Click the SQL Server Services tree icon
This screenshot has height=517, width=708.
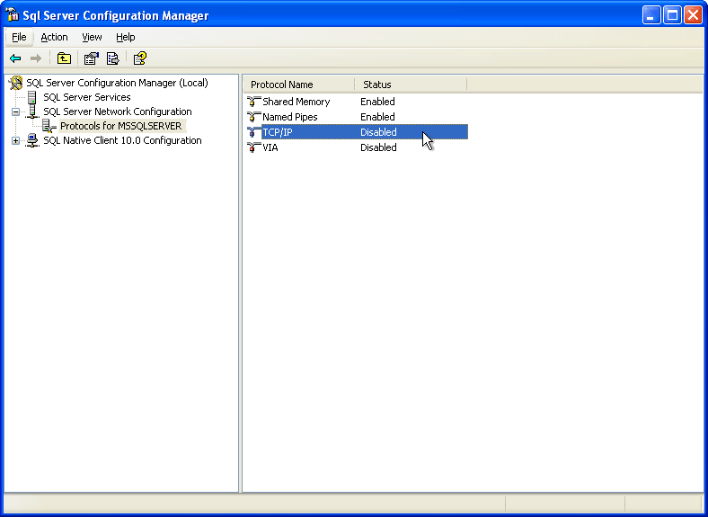[32, 97]
